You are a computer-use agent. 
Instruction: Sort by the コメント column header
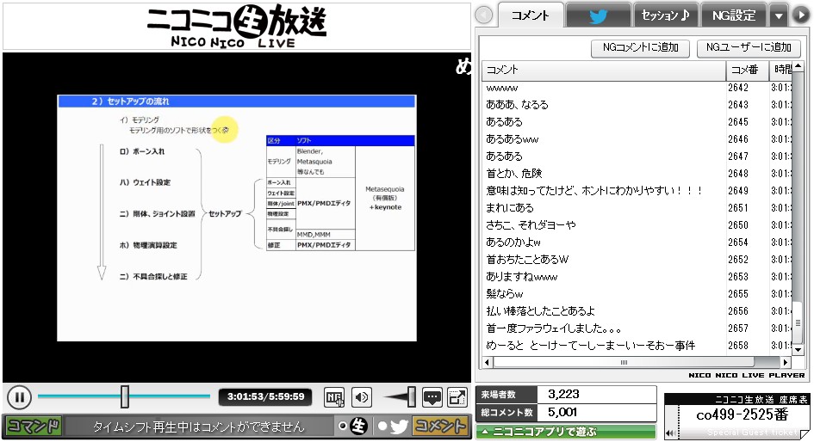(x=604, y=70)
